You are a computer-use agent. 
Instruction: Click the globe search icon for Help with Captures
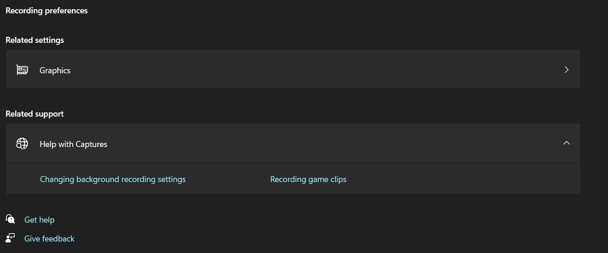(x=22, y=144)
